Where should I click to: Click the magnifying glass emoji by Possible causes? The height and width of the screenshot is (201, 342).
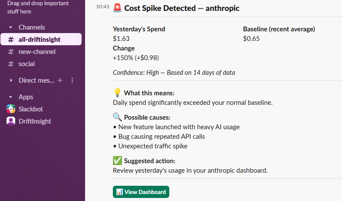[x=117, y=117]
